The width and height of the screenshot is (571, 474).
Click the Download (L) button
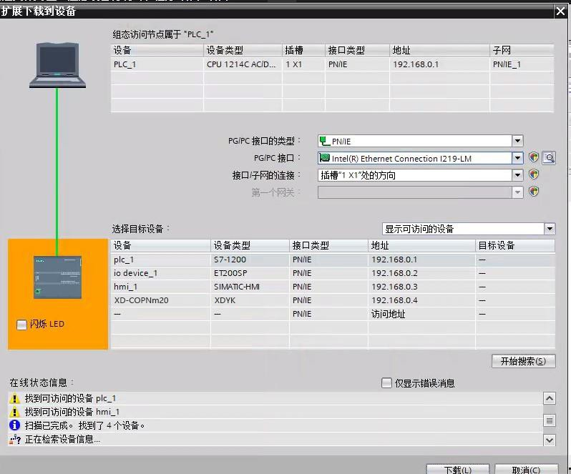(458, 469)
